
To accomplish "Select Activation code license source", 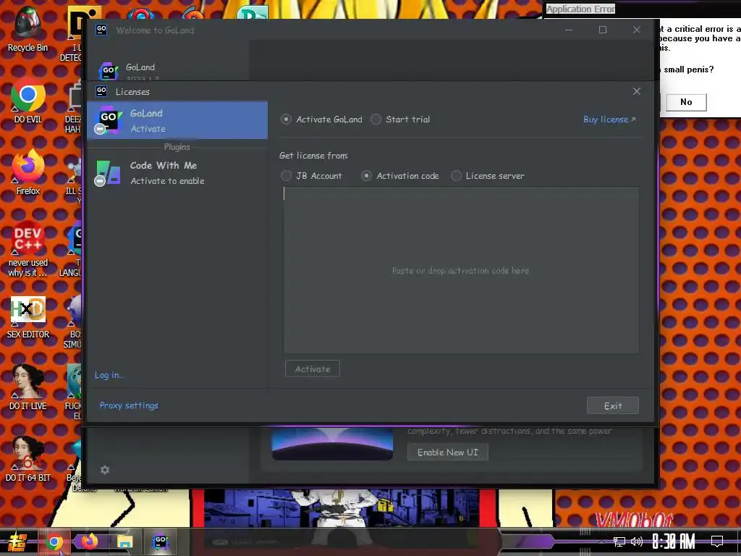I will pos(366,176).
